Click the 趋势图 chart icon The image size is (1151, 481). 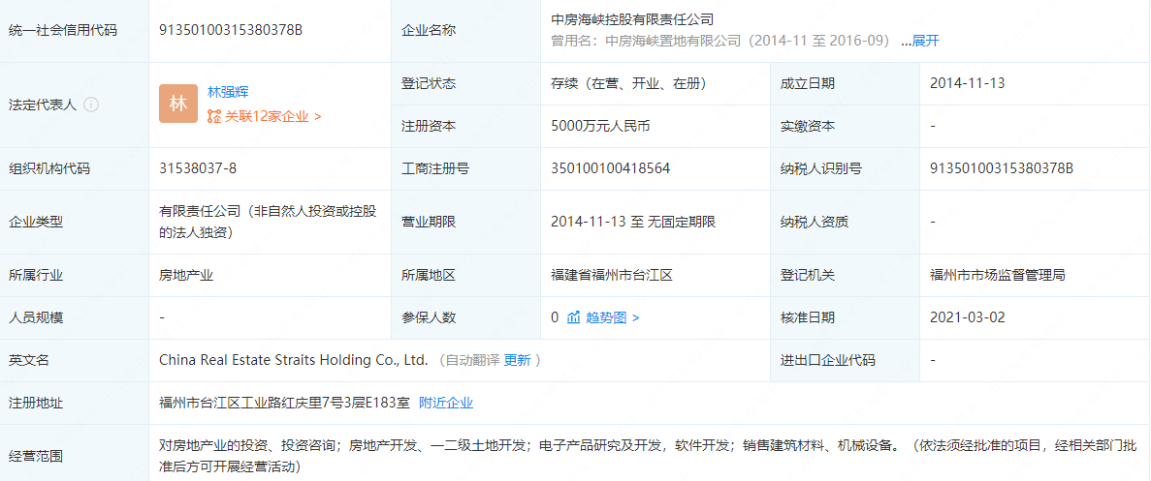pos(573,317)
